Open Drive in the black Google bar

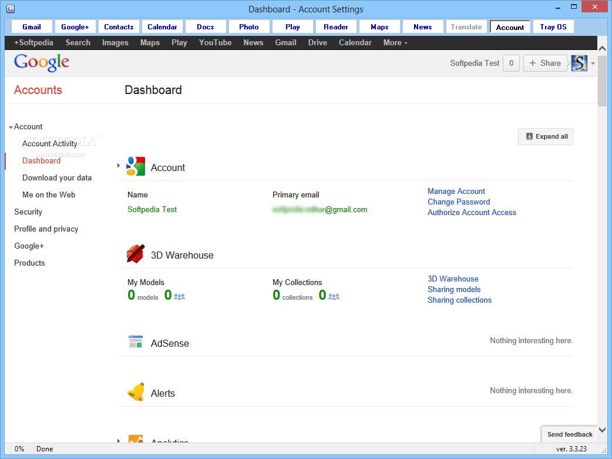click(x=317, y=42)
